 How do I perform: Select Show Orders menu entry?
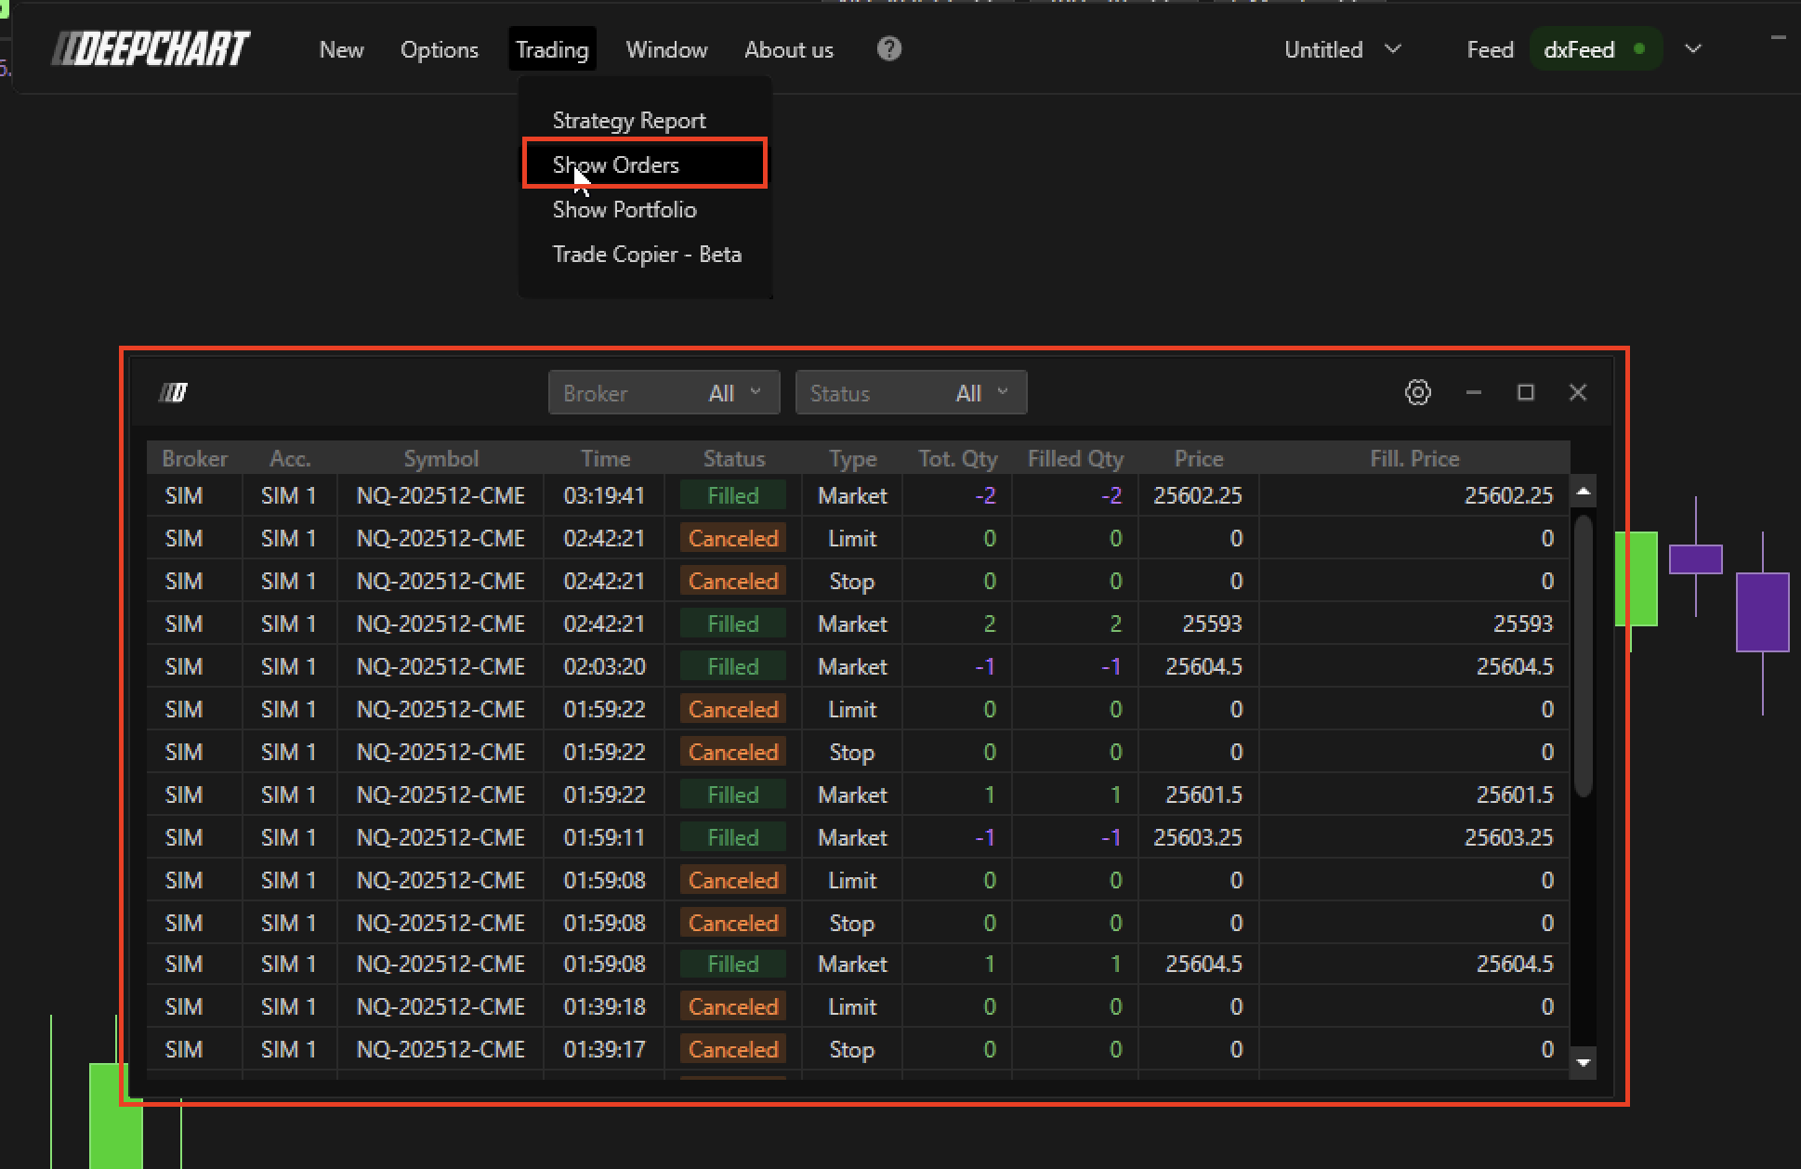tap(616, 164)
